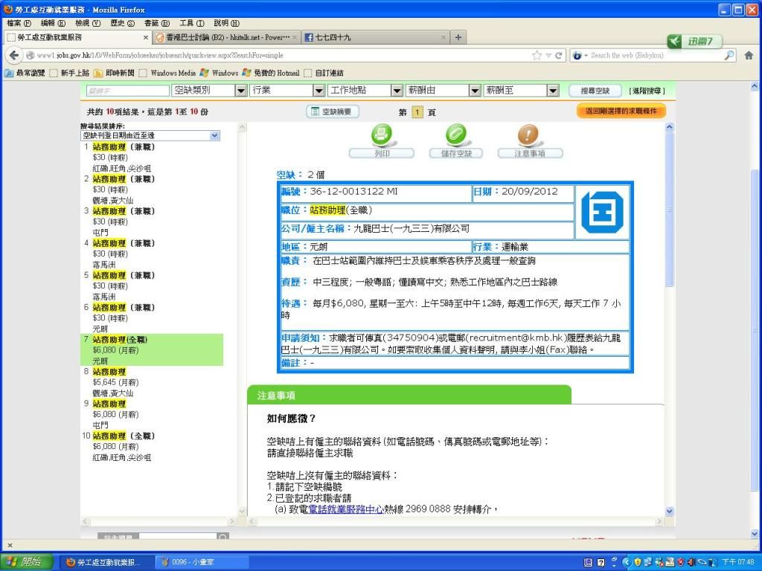The image size is (762, 571).
Task: Close the 勞工處互動就業服務 tab
Action: tap(146, 37)
